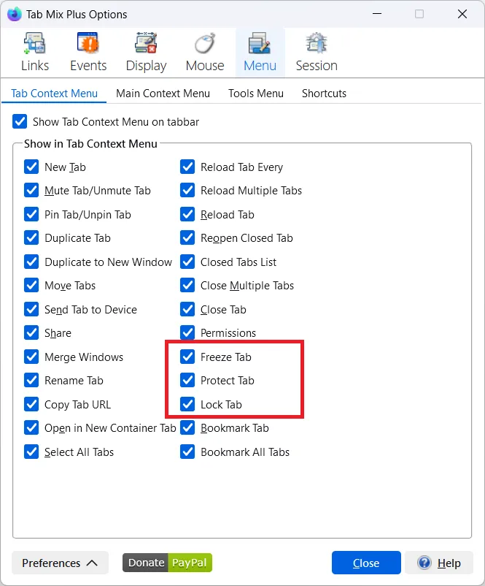485x586 pixels.
Task: Toggle Show Tab Context Menu on tabbar
Action: click(20, 121)
